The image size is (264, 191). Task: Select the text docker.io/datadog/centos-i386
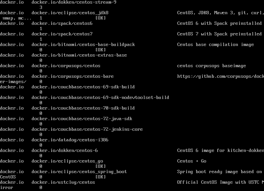click(x=70, y=140)
